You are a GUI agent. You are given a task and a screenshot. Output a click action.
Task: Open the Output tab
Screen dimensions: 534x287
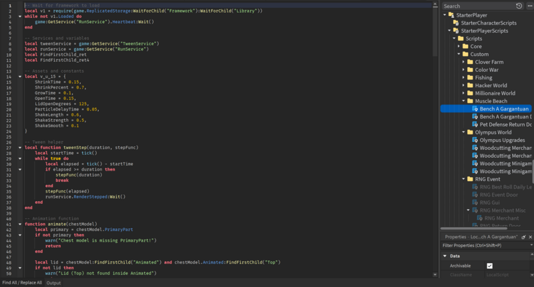[53, 283]
